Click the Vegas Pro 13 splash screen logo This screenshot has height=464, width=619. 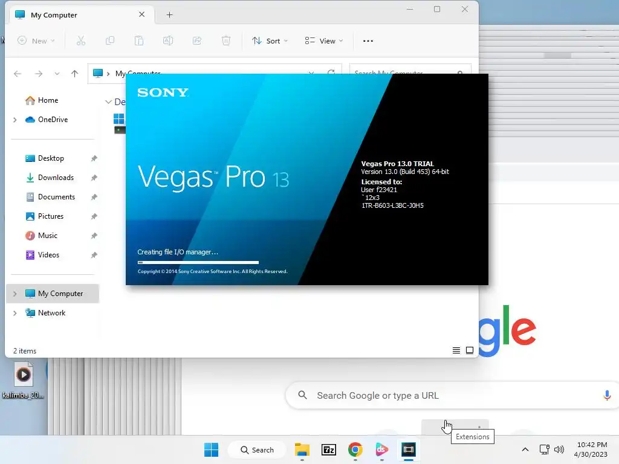coord(213,177)
